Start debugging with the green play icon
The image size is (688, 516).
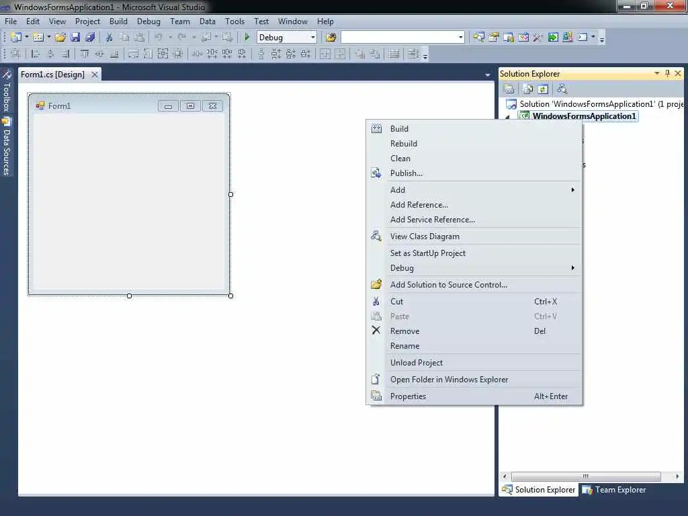[247, 38]
